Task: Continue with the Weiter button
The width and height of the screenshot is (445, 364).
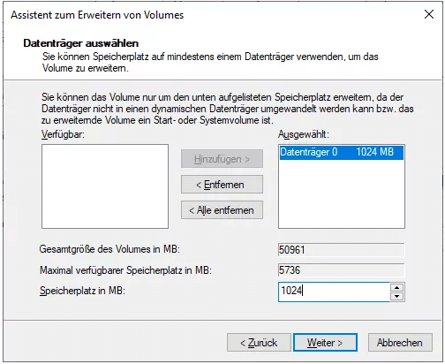Action: tap(325, 343)
